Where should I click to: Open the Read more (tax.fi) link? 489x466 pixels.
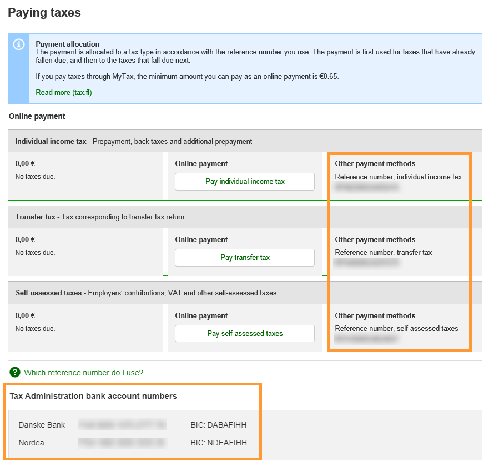[x=63, y=93]
